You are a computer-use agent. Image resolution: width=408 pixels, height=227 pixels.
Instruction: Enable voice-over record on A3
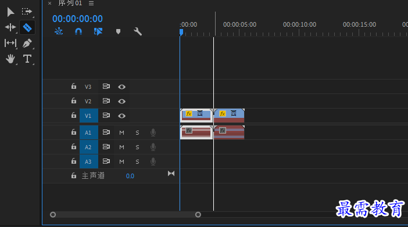pos(153,162)
